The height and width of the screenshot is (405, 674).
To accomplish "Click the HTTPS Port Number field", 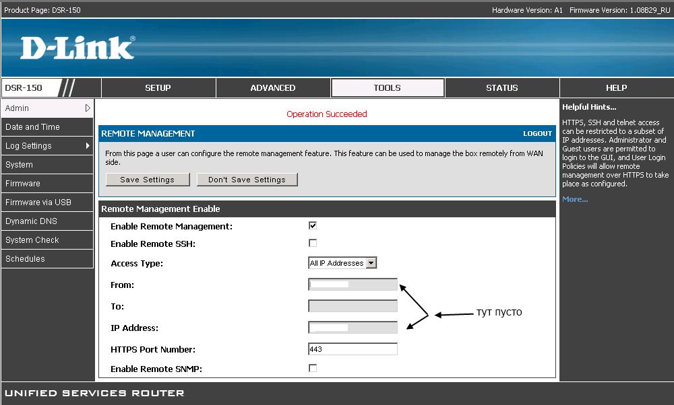I will (x=353, y=349).
